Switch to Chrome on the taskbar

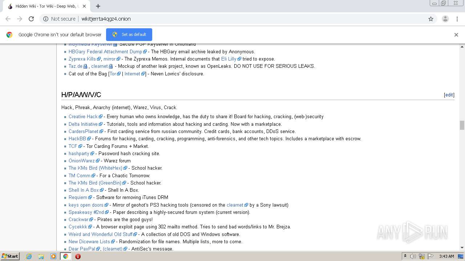click(x=65, y=256)
